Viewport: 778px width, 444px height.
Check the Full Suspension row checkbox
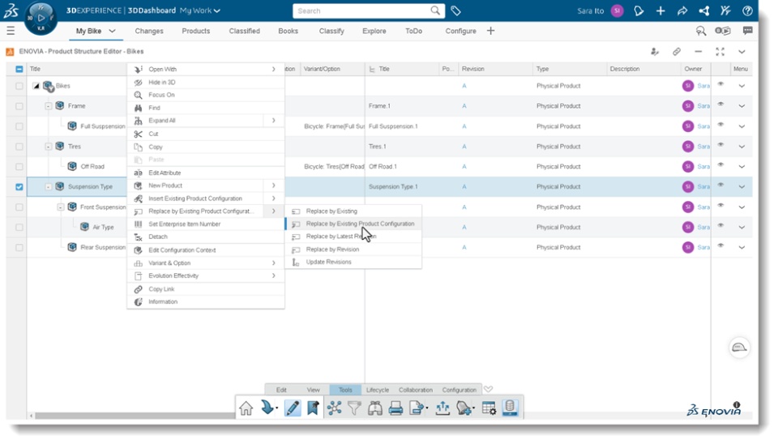pyautogui.click(x=19, y=126)
